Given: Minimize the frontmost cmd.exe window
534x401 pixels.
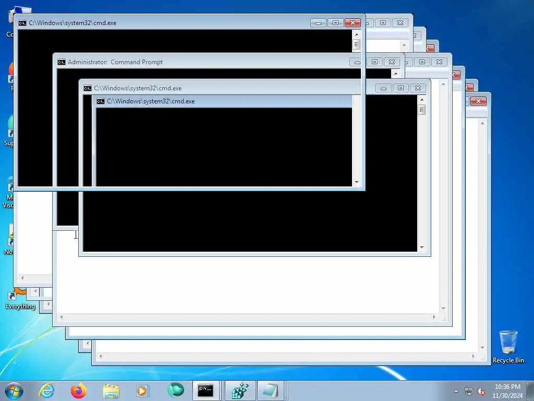Looking at the screenshot, I should coord(319,23).
